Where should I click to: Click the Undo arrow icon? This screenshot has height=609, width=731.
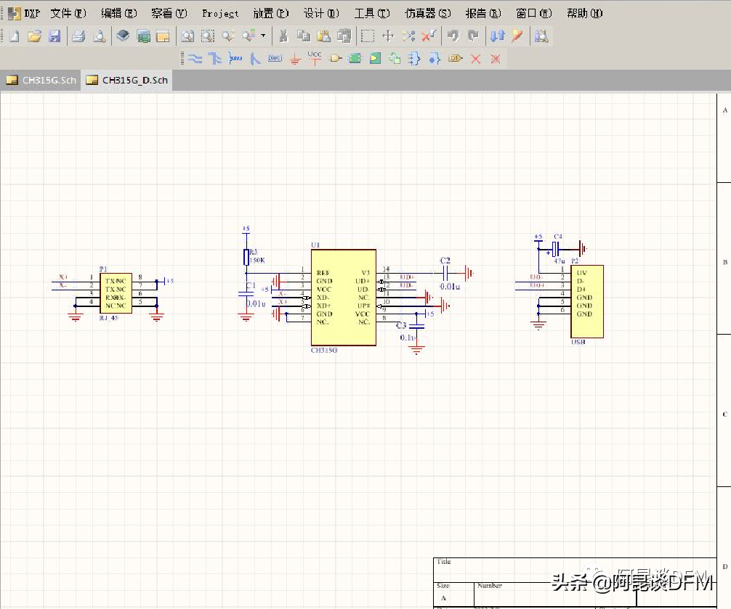click(453, 36)
